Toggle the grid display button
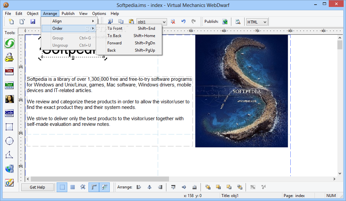 coord(73,187)
